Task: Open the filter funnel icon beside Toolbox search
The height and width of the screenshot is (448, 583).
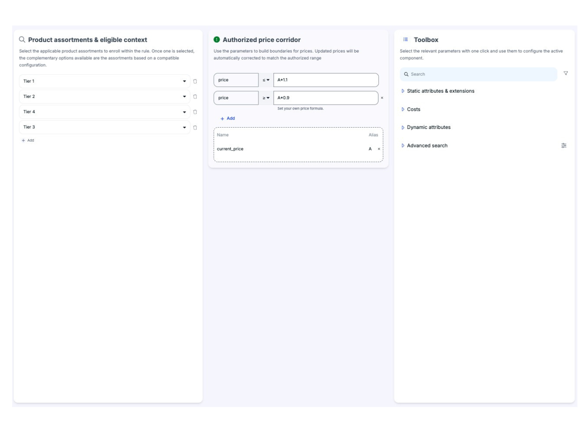Action: click(x=567, y=73)
